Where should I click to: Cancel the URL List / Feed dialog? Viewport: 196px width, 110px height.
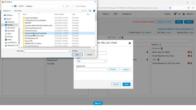116,84
